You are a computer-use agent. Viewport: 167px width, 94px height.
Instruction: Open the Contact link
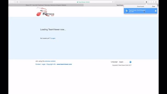38,64
